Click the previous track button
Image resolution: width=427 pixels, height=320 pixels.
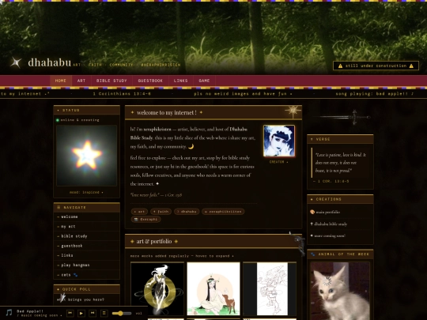[x=70, y=313]
